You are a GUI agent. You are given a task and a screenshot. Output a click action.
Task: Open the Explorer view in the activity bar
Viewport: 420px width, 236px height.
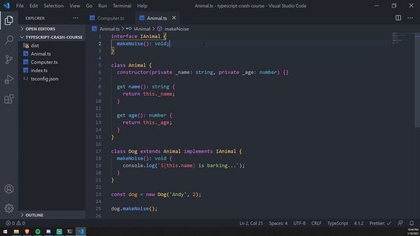click(9, 20)
